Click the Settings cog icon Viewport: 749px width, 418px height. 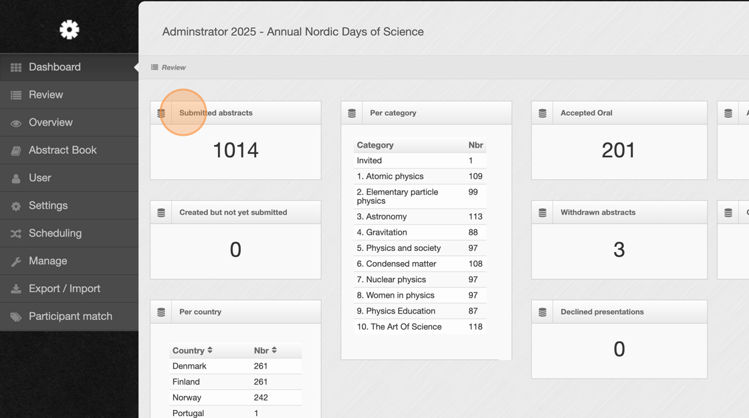(16, 207)
